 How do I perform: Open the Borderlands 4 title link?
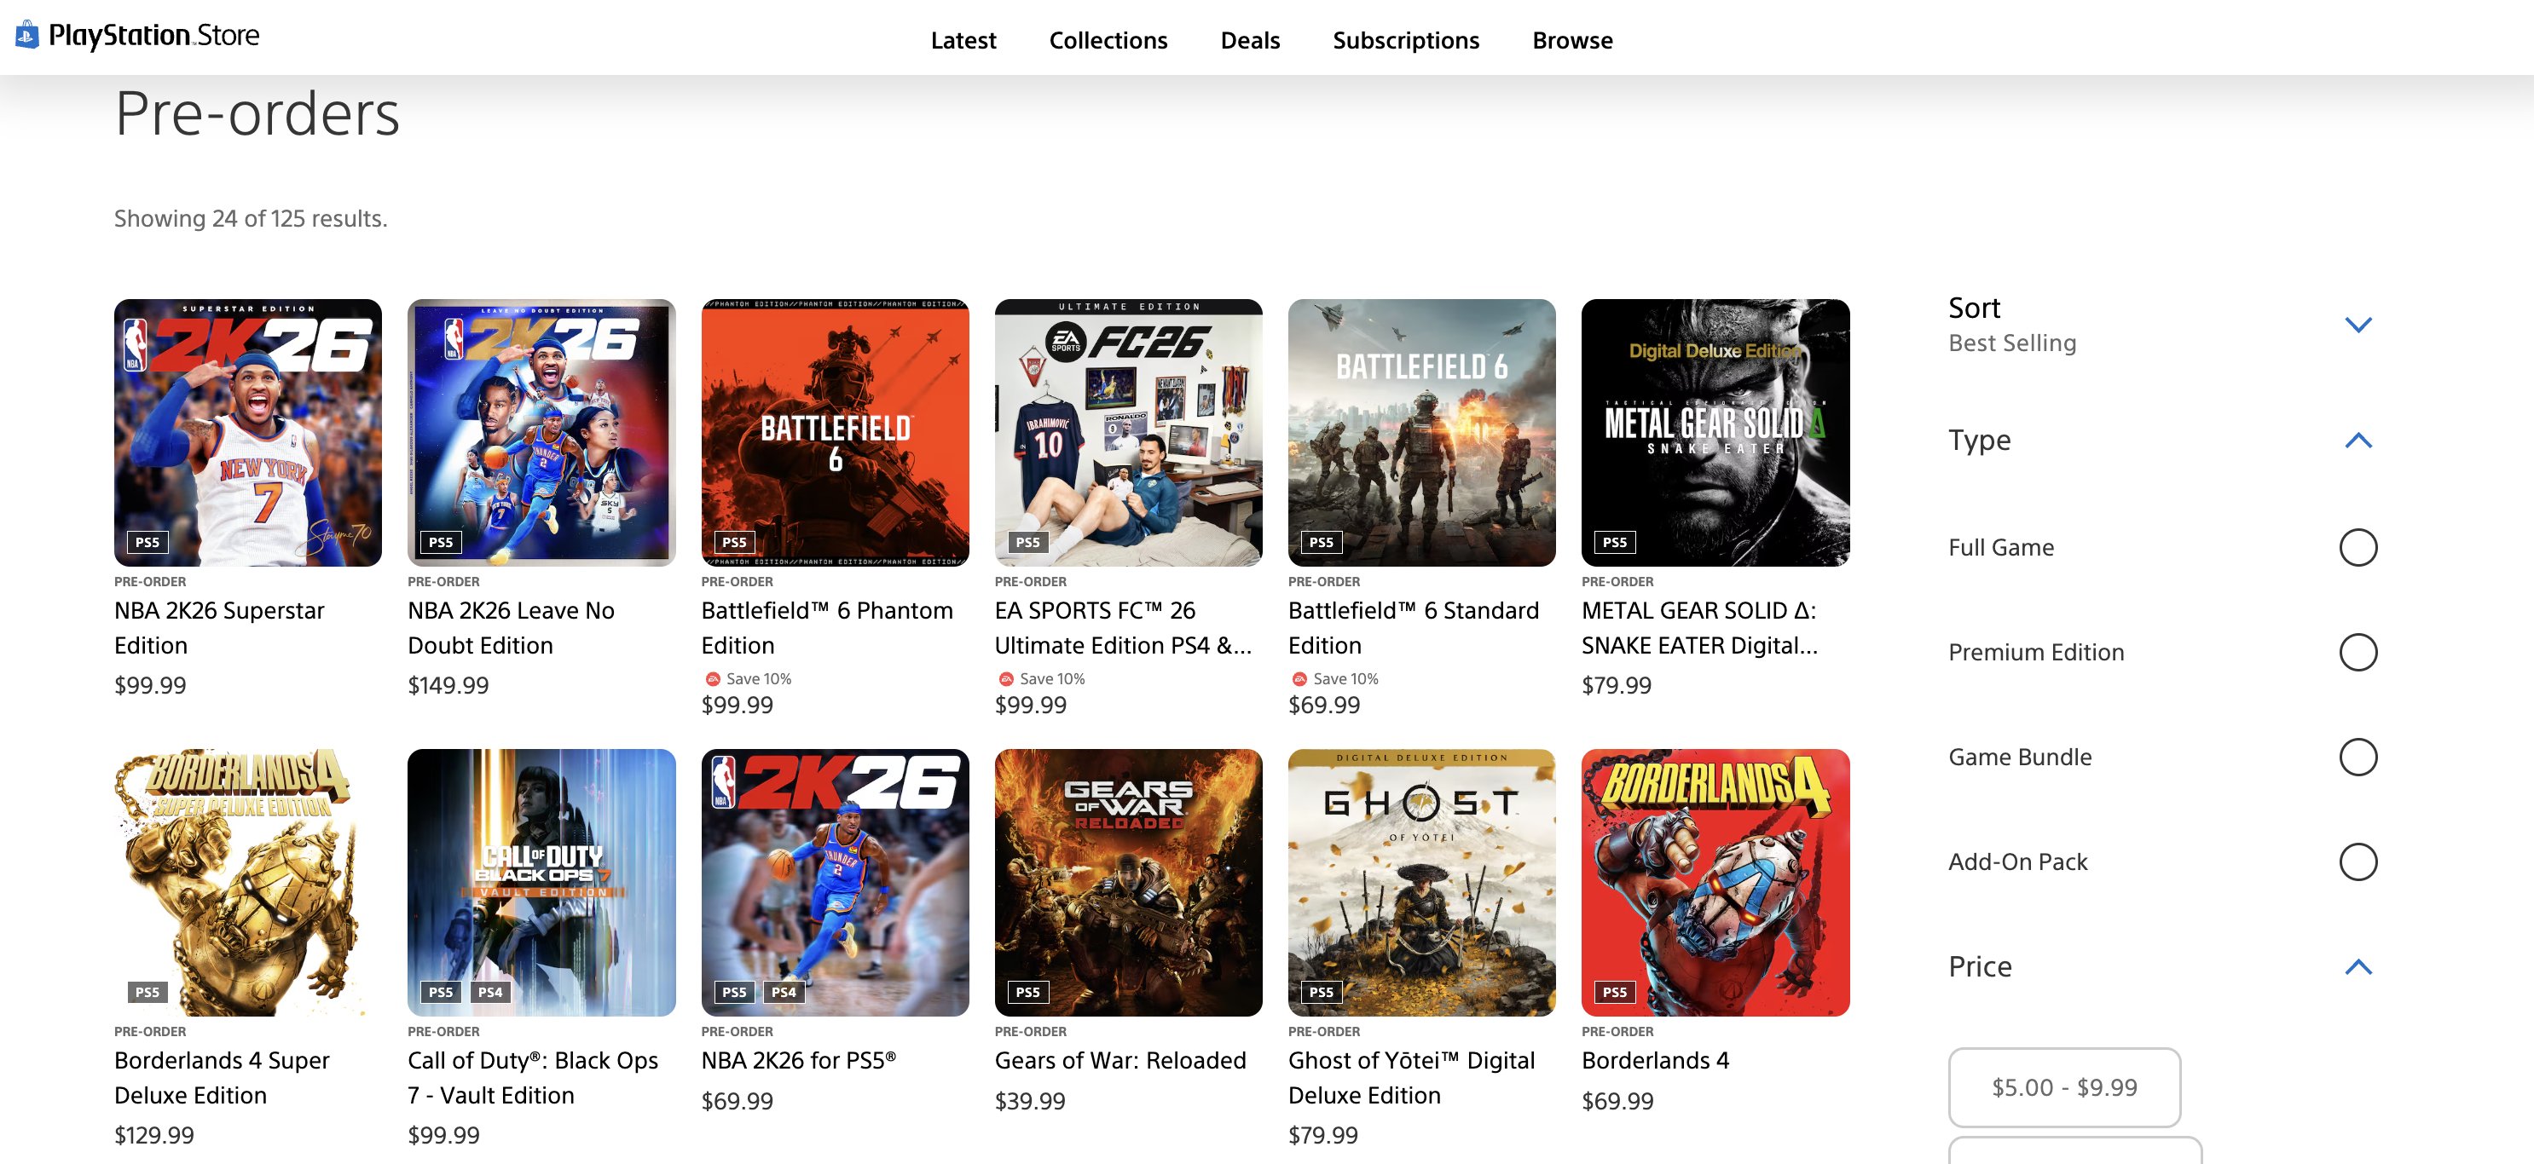[1655, 1060]
